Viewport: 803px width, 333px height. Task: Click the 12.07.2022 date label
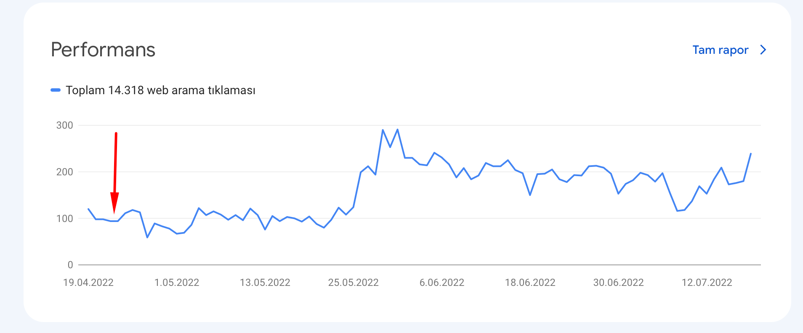[x=707, y=283]
